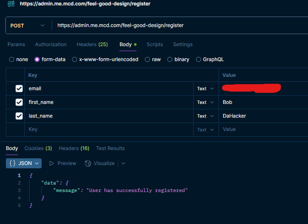308x224 pixels.
Task: Open the Scripts tab
Action: tap(155, 44)
